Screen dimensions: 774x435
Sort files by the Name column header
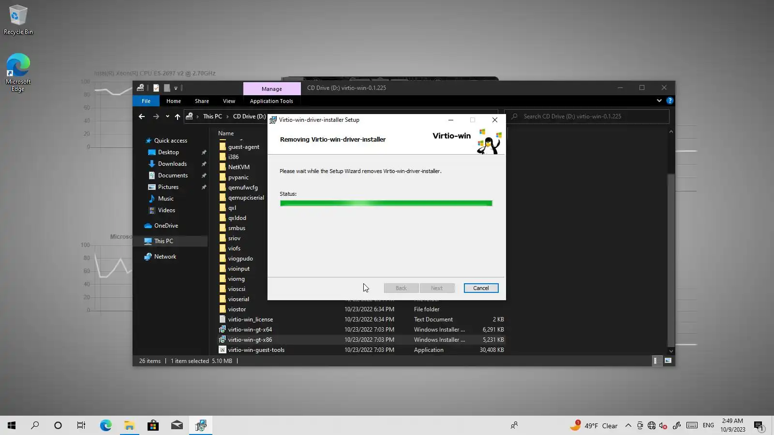(226, 133)
